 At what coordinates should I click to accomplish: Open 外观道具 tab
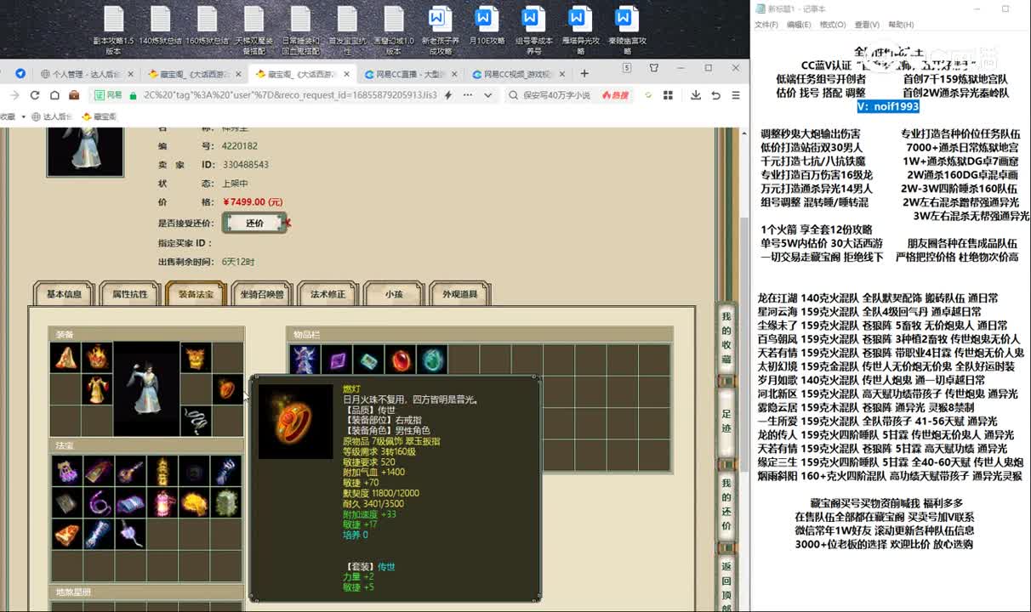[459, 294]
